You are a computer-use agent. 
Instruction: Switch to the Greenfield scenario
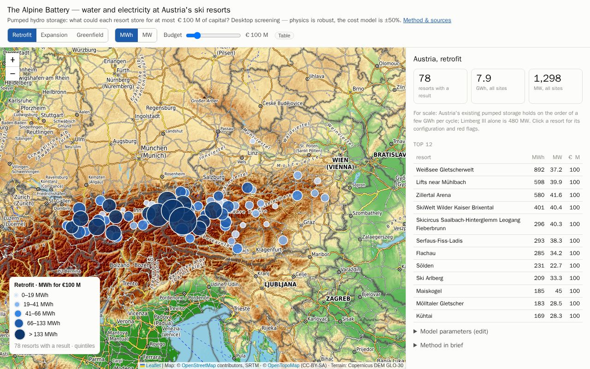tap(90, 35)
